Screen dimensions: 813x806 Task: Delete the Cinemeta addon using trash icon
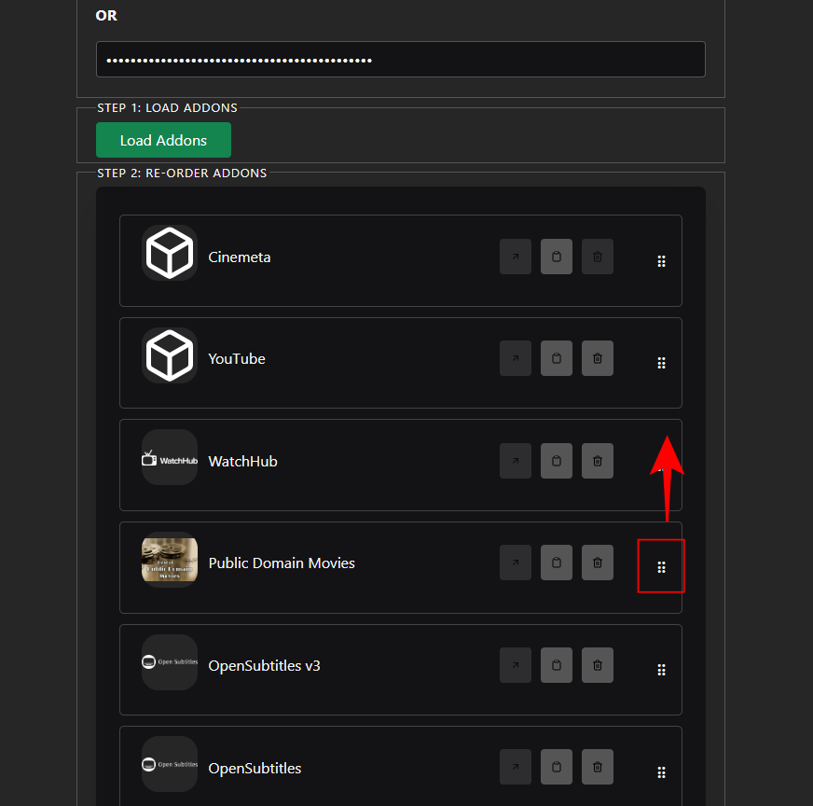(598, 257)
